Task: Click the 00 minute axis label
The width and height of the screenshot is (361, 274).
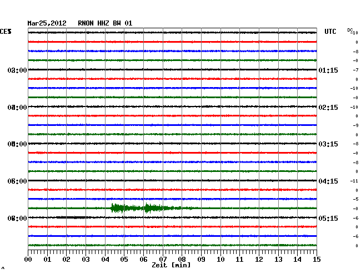Action: coord(28,260)
